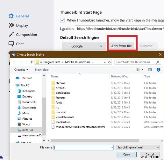Open the Organize menu dropdown
This screenshot has width=164, height=160.
click(21, 70)
